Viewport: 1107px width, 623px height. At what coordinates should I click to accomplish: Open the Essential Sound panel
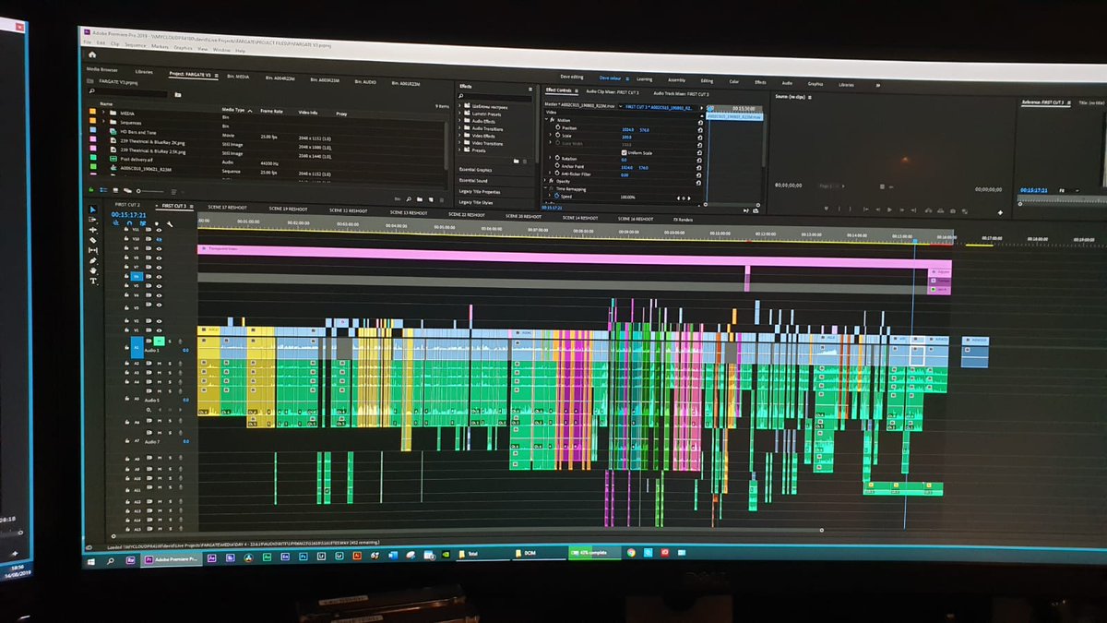pyautogui.click(x=473, y=181)
